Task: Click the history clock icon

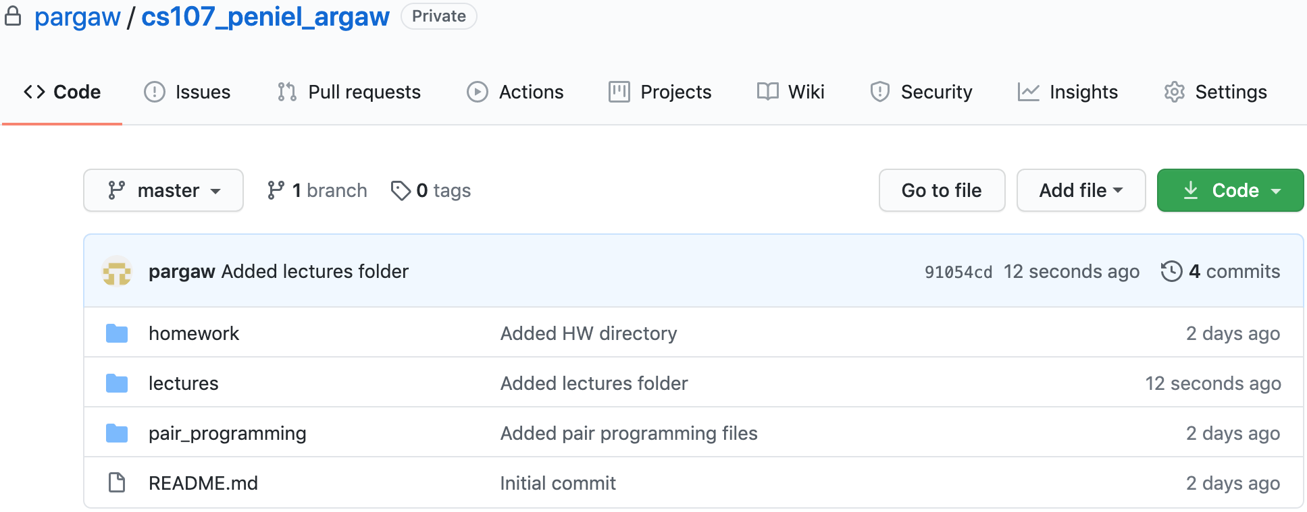Action: tap(1171, 271)
